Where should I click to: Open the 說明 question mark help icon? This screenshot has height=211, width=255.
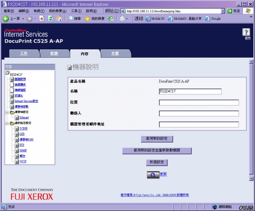pyautogui.click(x=246, y=32)
